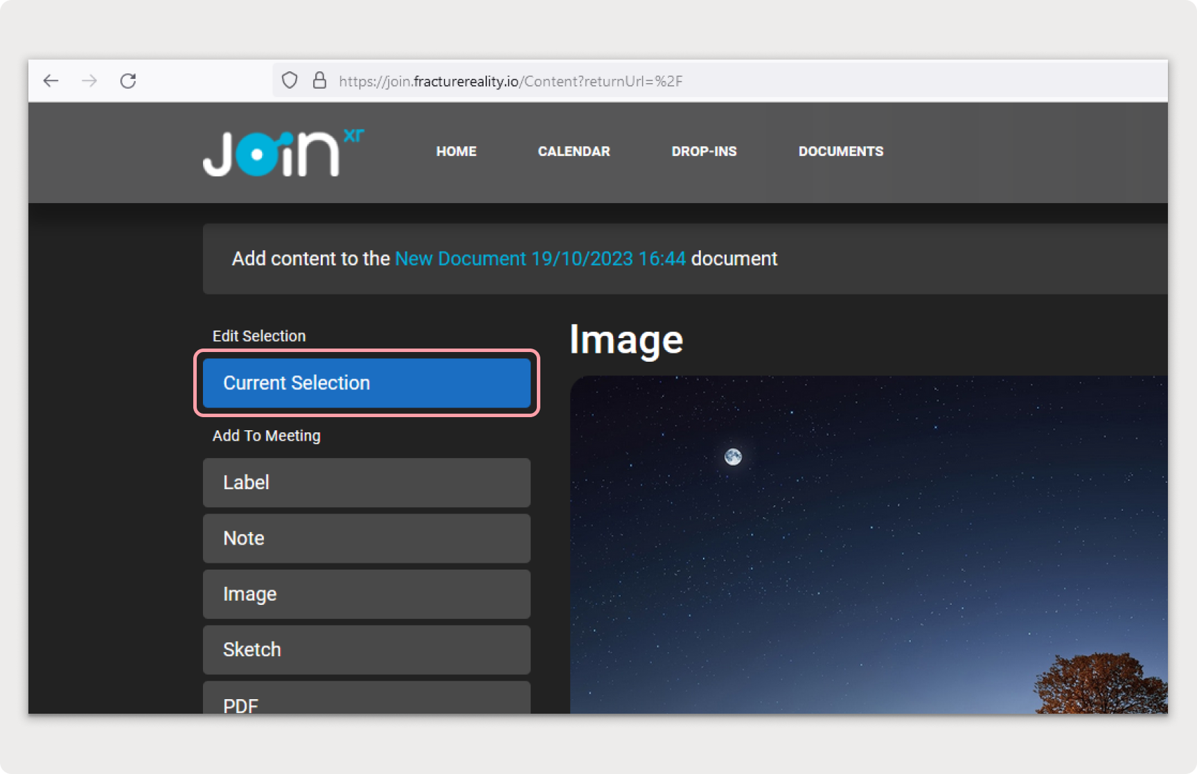
Task: Reload the page with the refresh icon
Action: click(x=128, y=81)
